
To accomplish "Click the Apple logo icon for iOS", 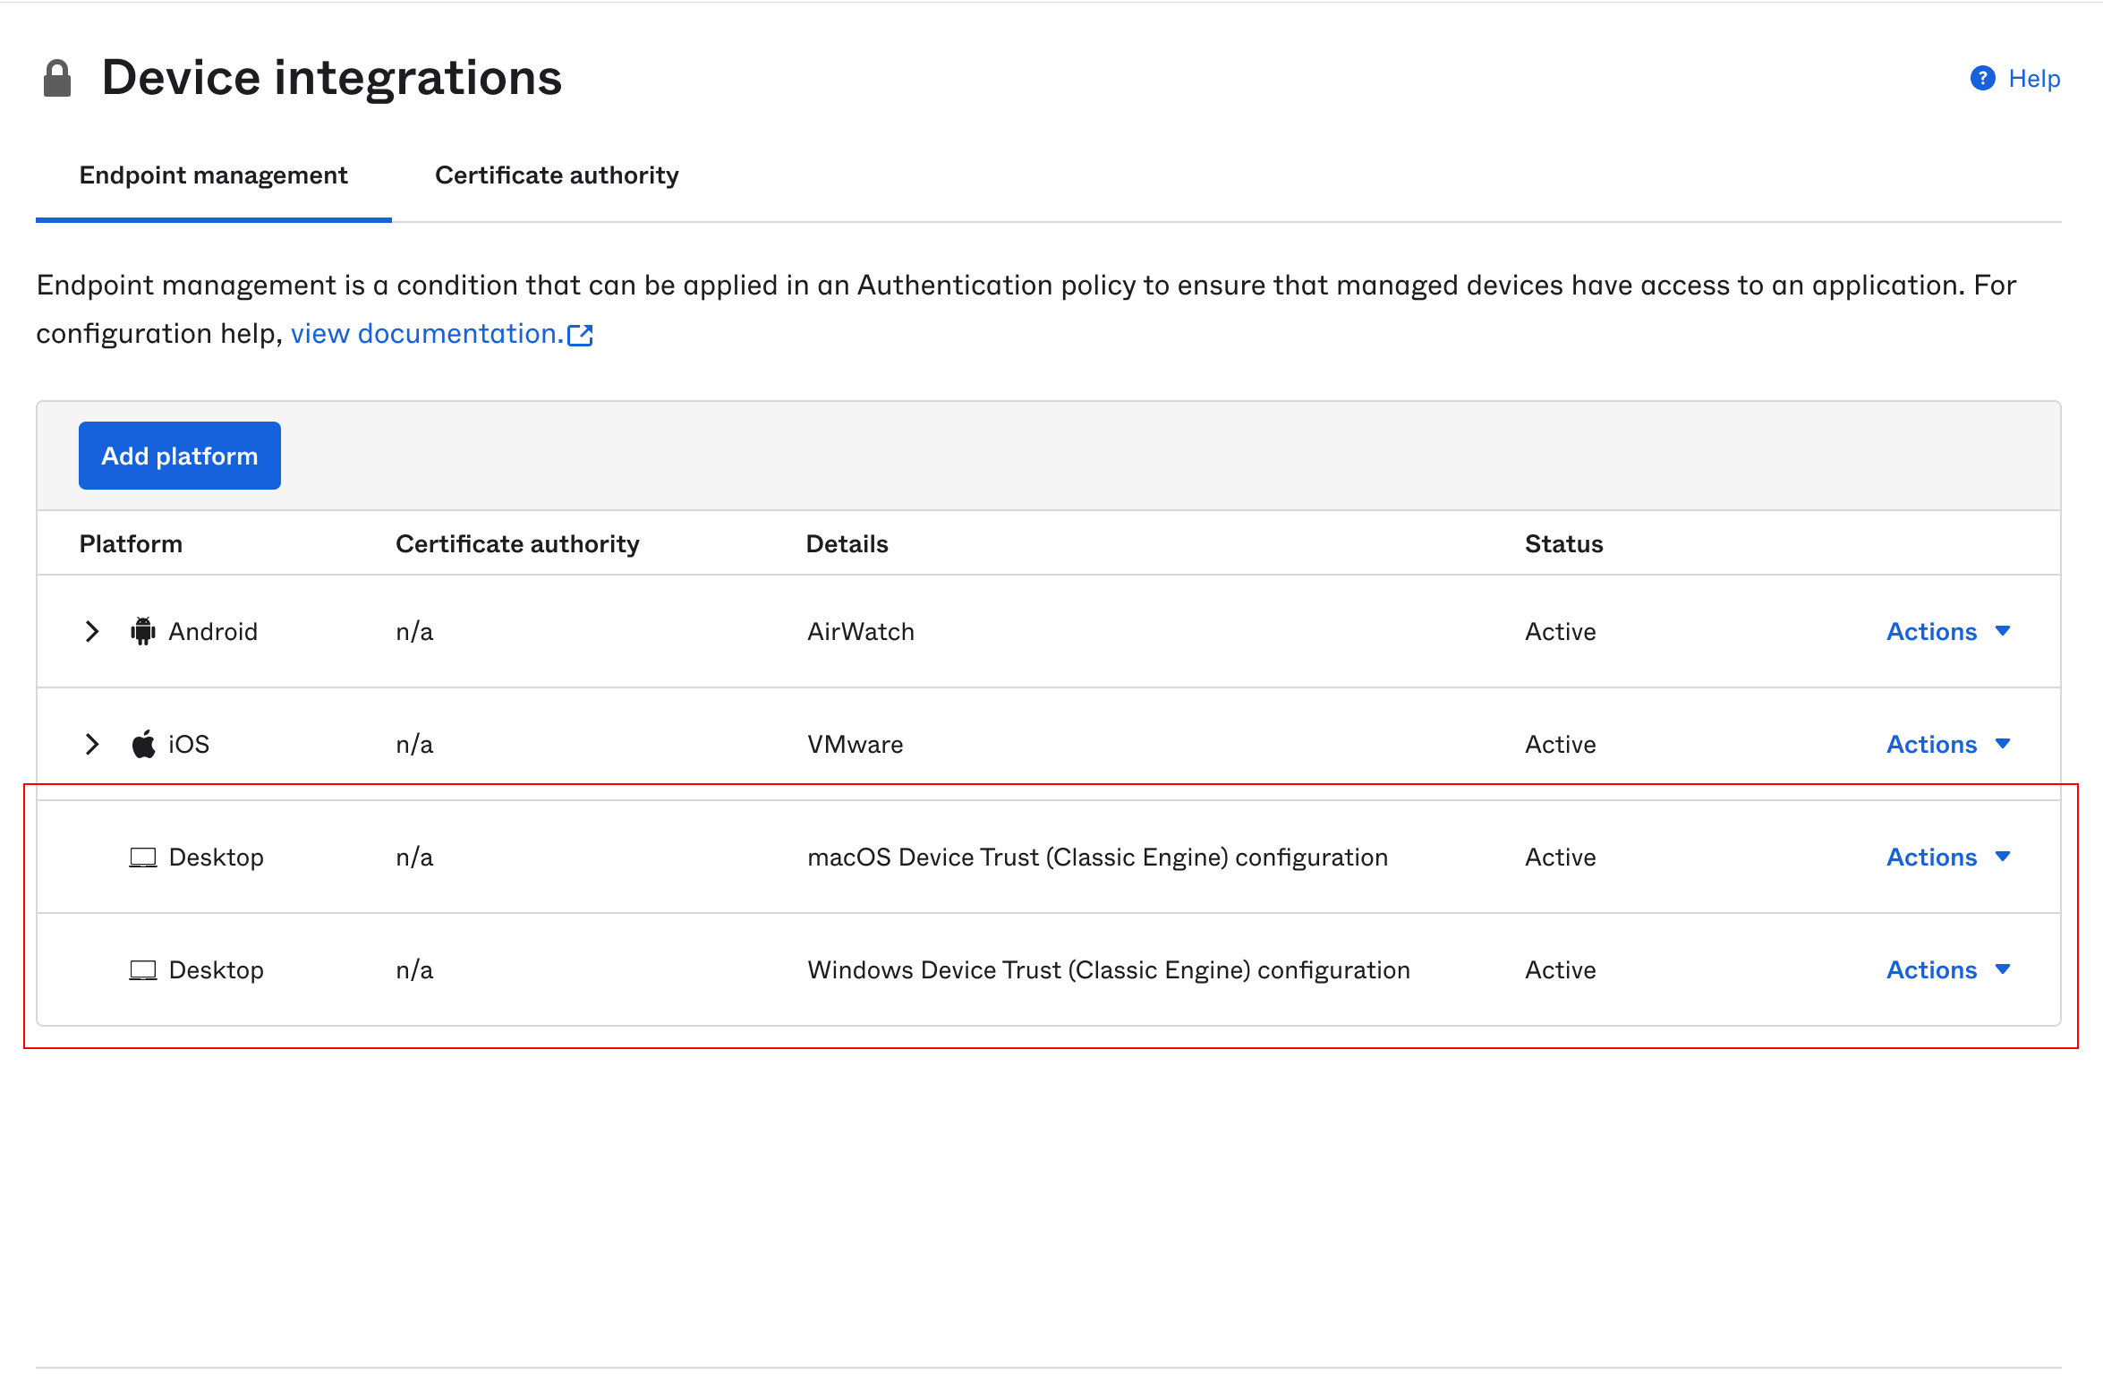I will point(143,744).
